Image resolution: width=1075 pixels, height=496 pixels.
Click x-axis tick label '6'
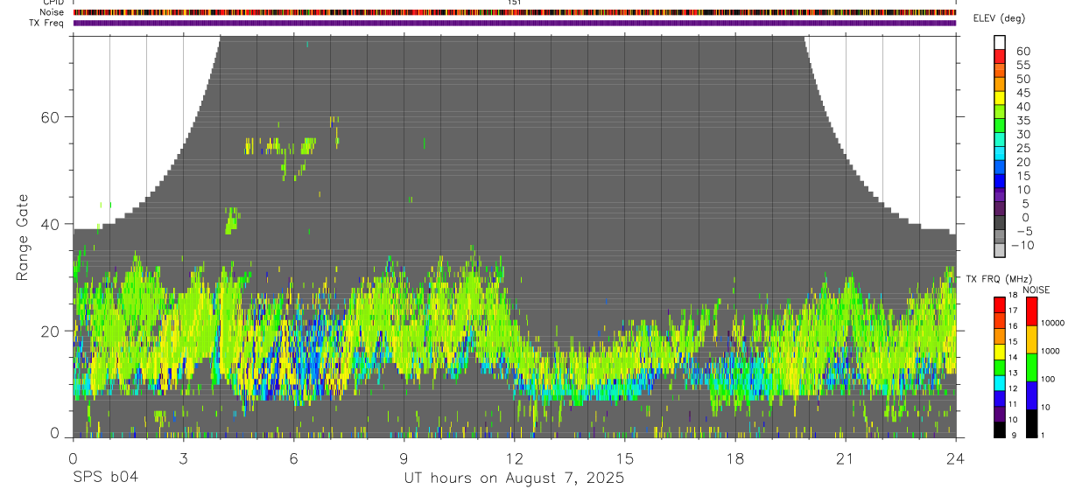[x=293, y=458]
